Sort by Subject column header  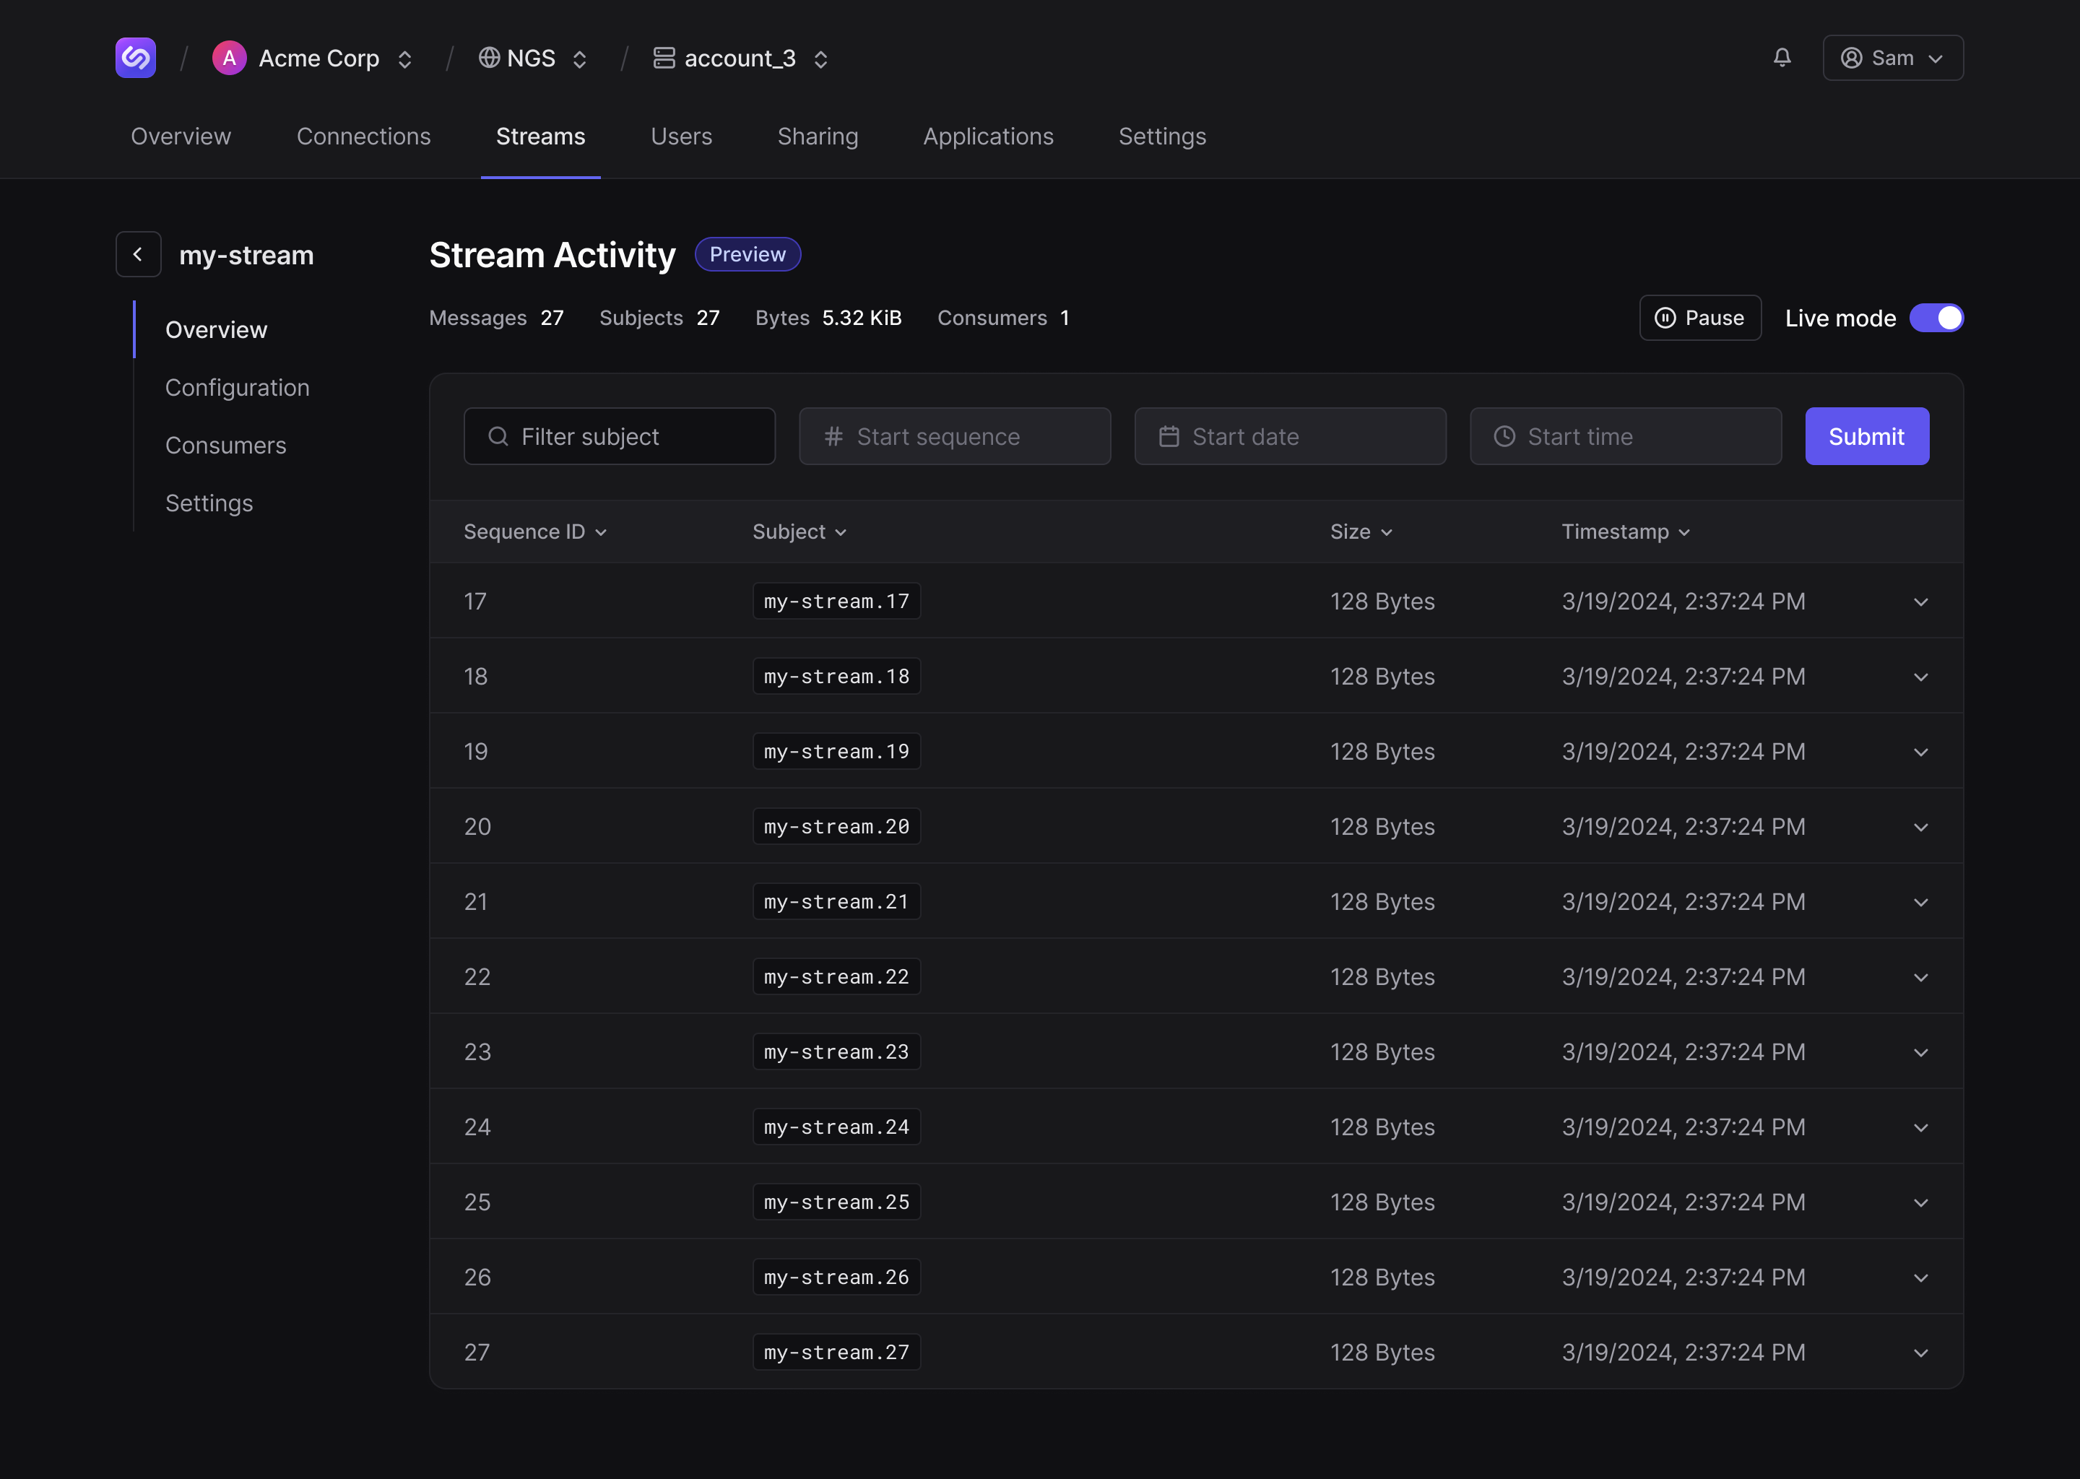[x=799, y=532]
